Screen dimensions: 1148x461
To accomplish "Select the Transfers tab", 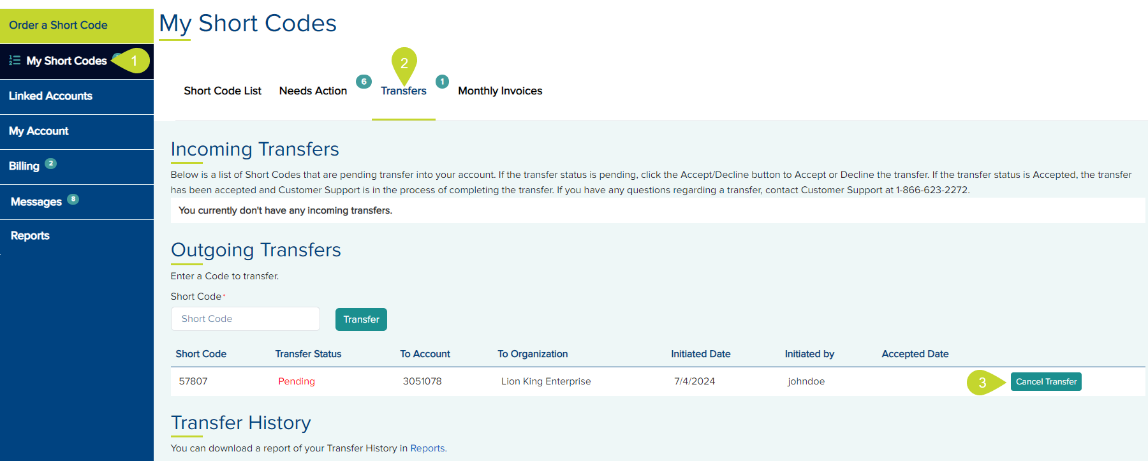I will click(403, 91).
